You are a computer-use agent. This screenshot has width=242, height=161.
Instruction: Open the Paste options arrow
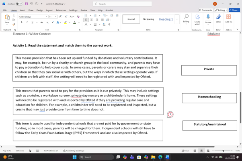point(7,25)
